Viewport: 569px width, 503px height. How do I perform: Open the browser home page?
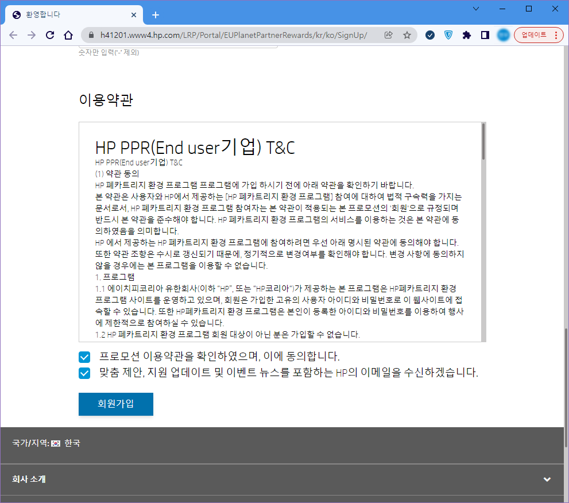[68, 35]
